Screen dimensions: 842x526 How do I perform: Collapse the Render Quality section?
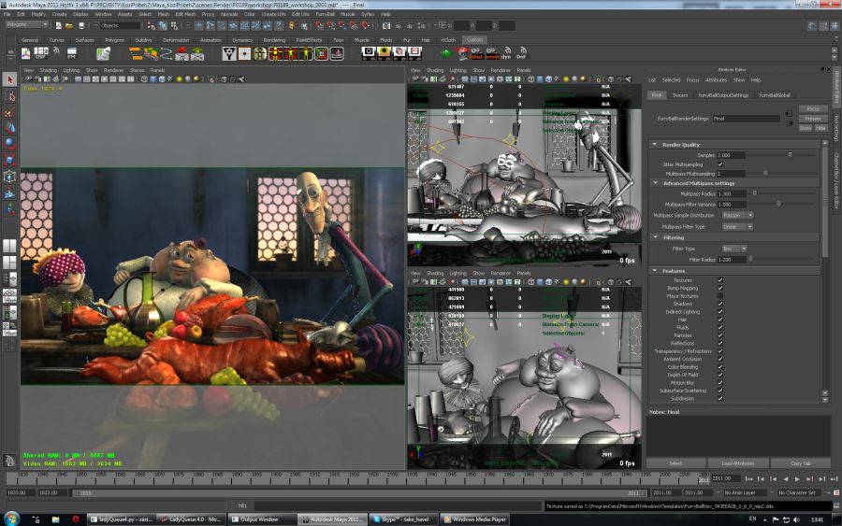[x=654, y=145]
